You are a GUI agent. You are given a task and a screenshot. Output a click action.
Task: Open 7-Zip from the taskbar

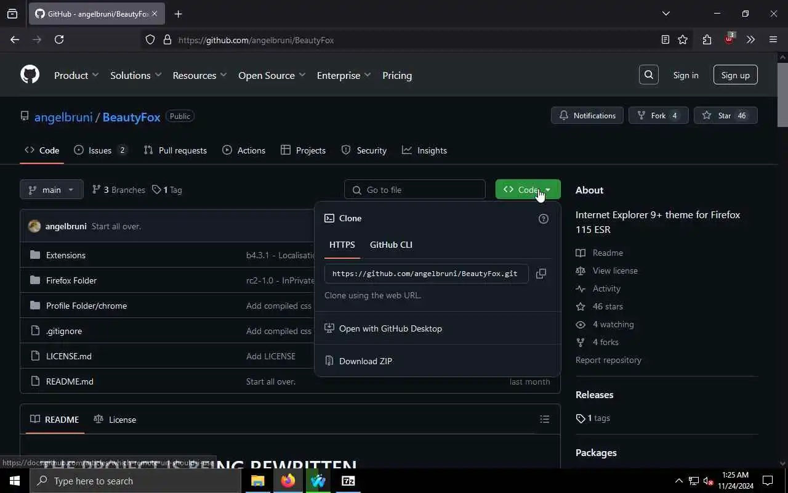click(x=348, y=481)
